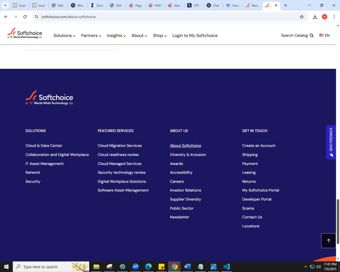Open the browser downloads icon
Screen dimensions: 340x272
315,17
